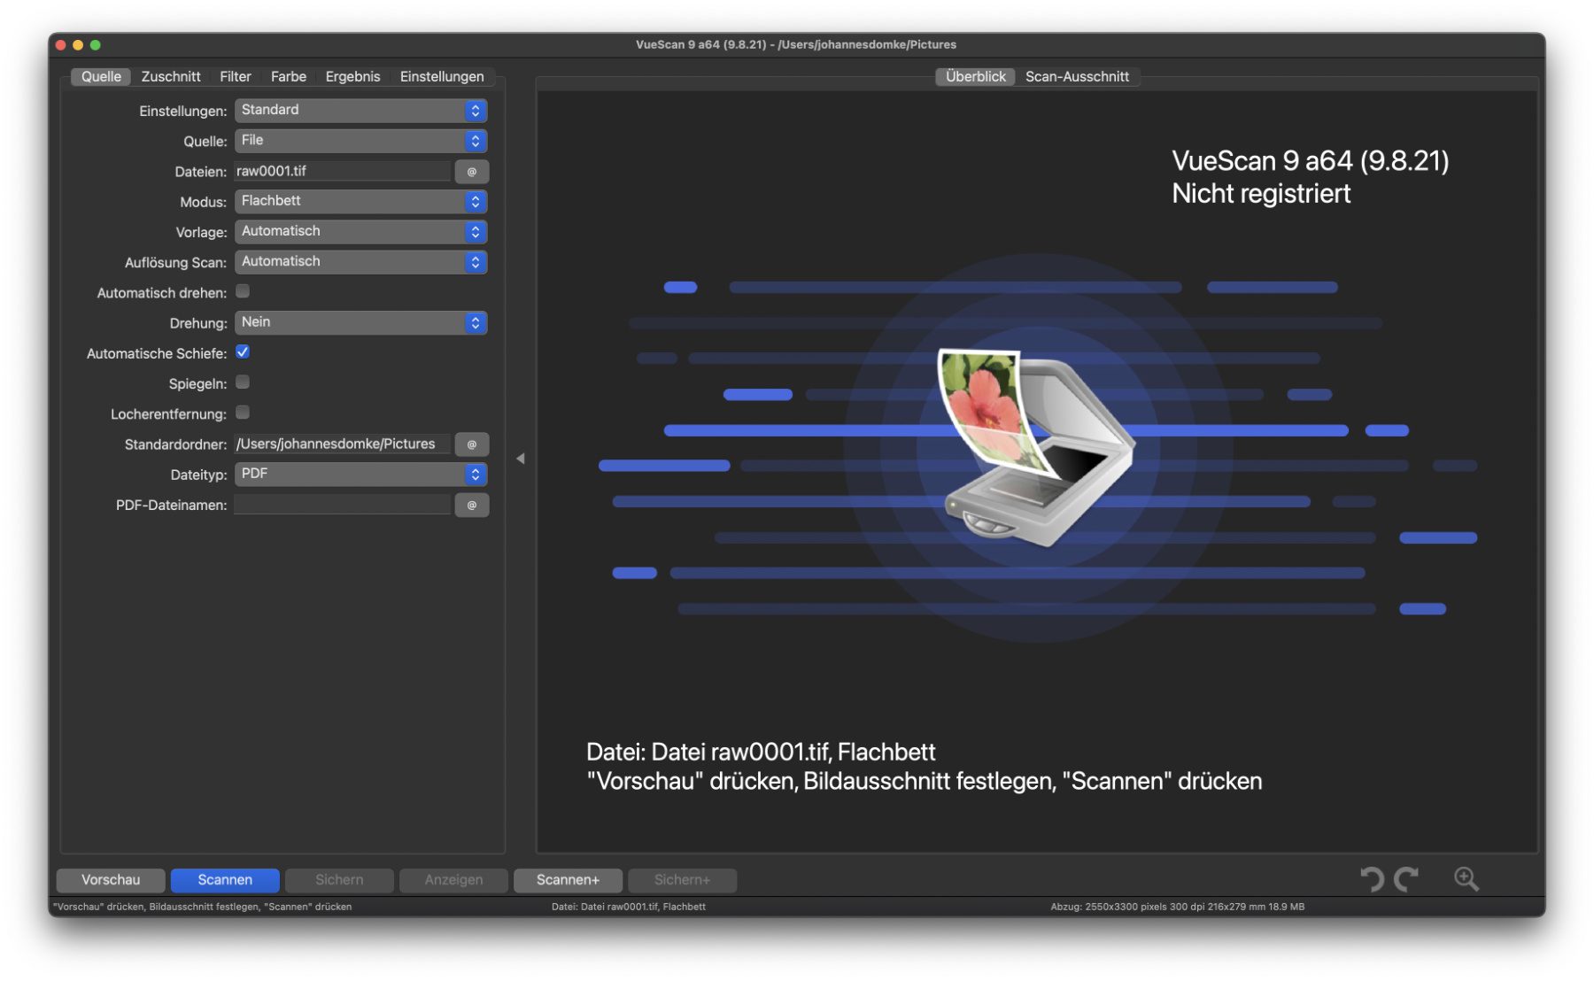Click the zoom in magnifier icon
This screenshot has width=1594, height=981.
(x=1466, y=878)
